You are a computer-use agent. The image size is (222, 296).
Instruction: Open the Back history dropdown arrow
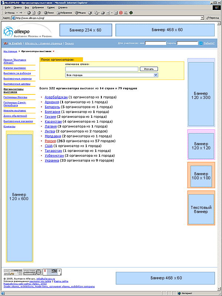[17, 13]
